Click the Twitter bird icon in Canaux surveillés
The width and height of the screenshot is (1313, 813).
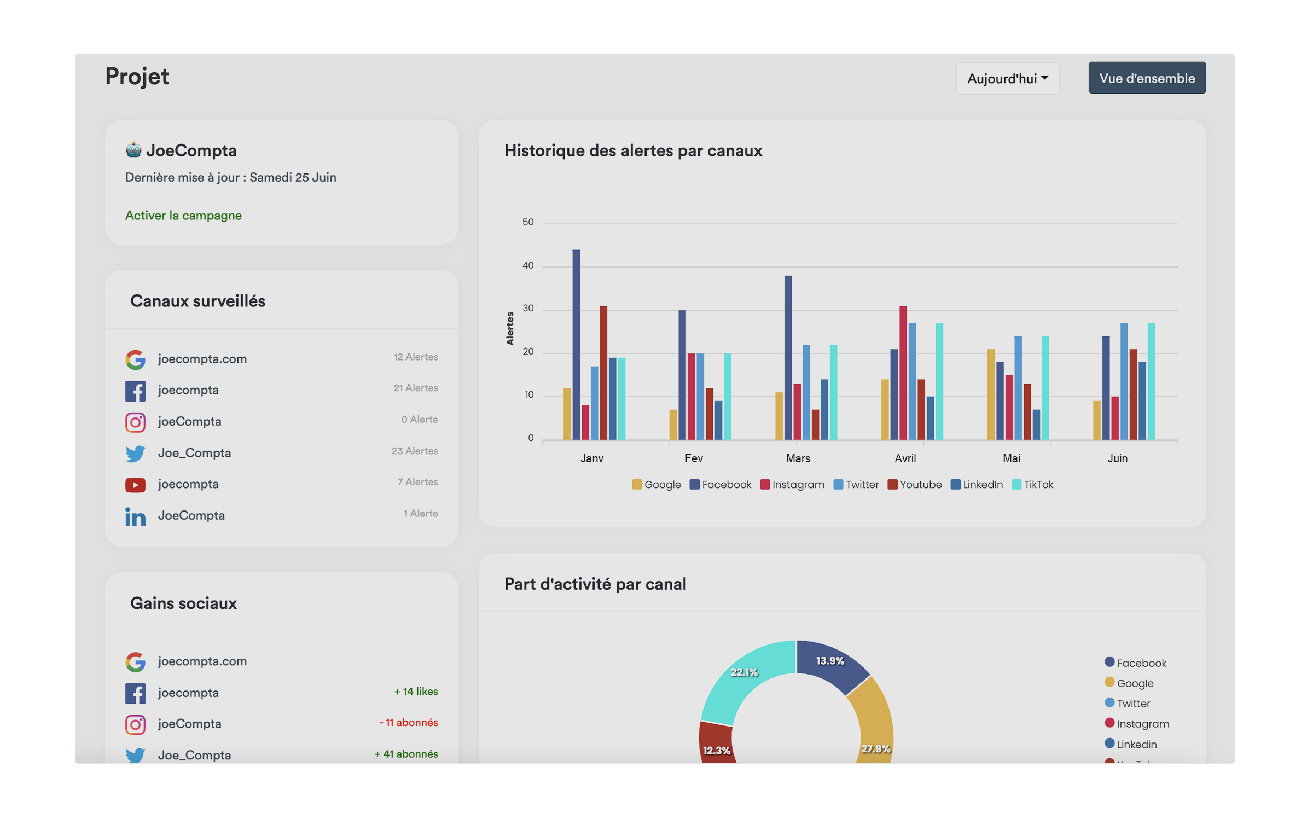(x=135, y=453)
